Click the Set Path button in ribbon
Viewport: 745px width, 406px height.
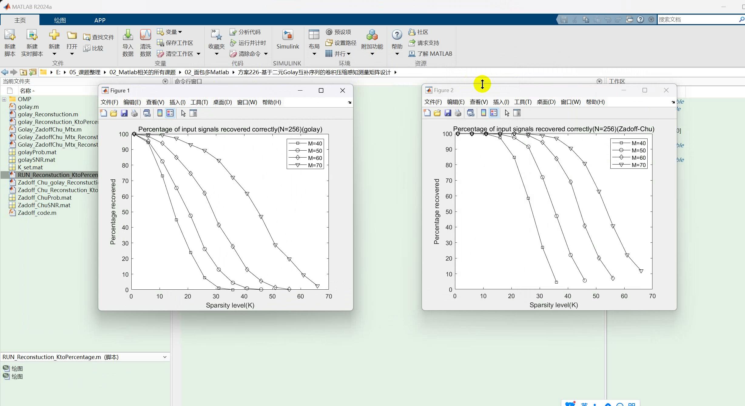(341, 43)
